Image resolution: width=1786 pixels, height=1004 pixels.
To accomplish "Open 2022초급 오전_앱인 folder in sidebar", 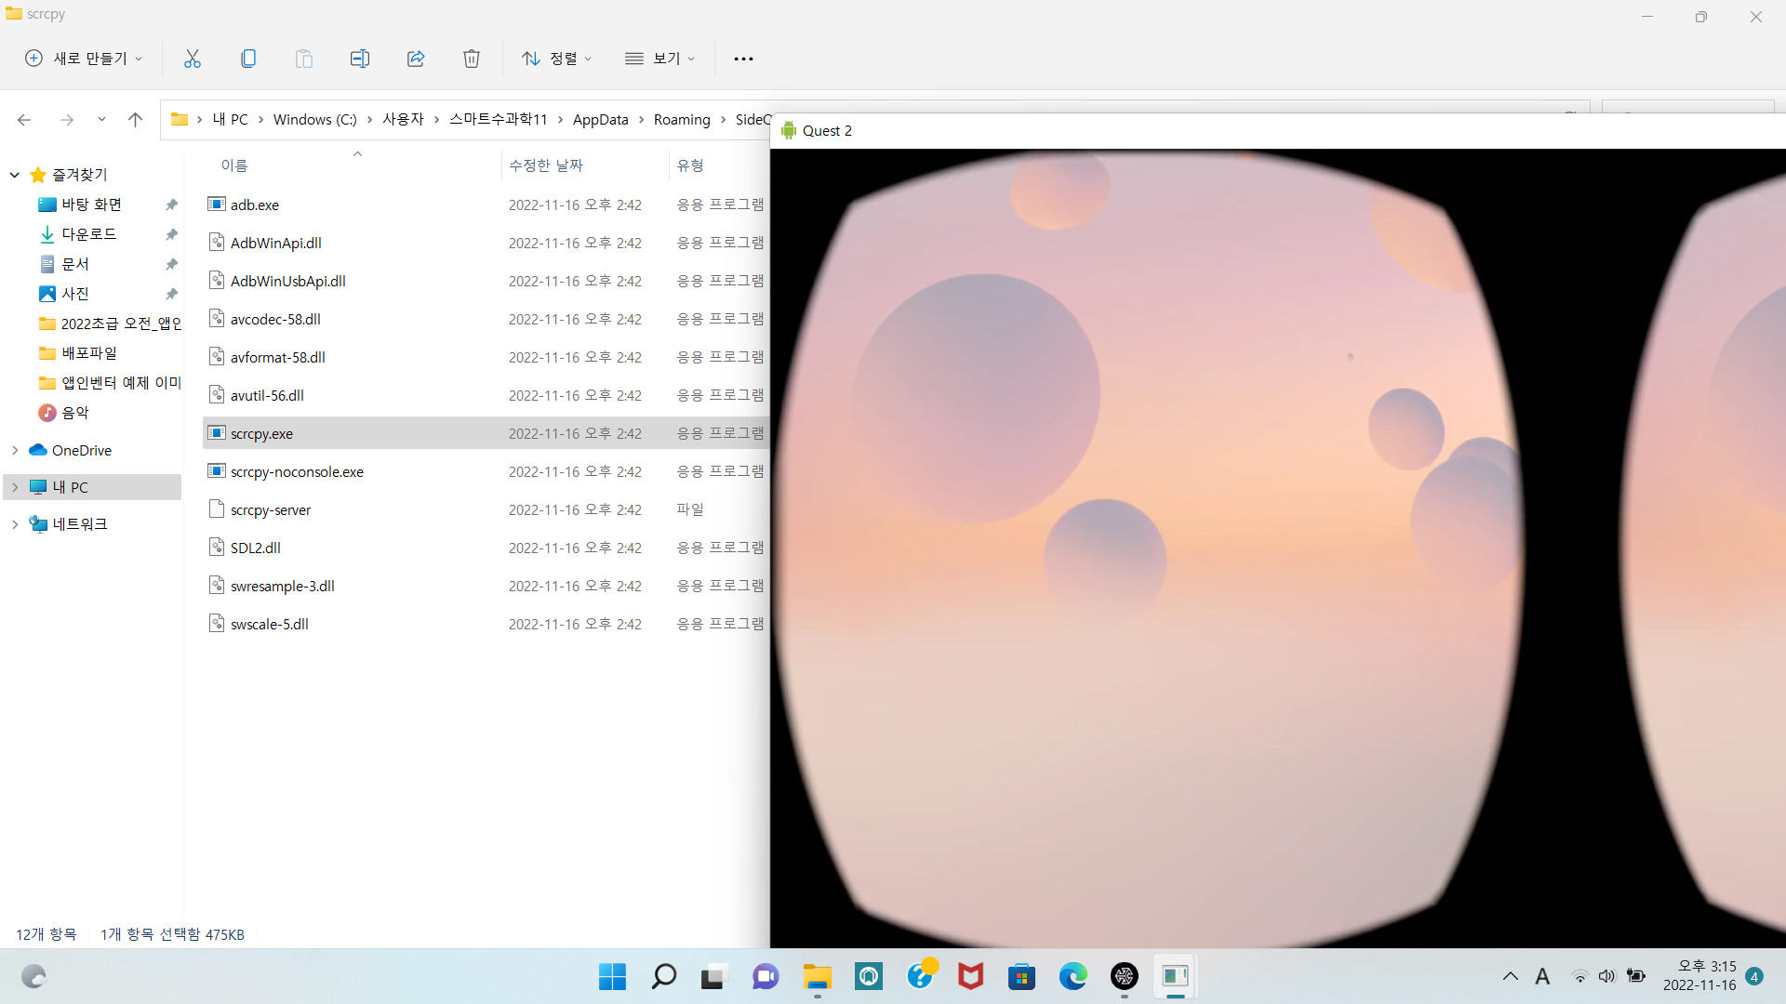I will click(110, 324).
